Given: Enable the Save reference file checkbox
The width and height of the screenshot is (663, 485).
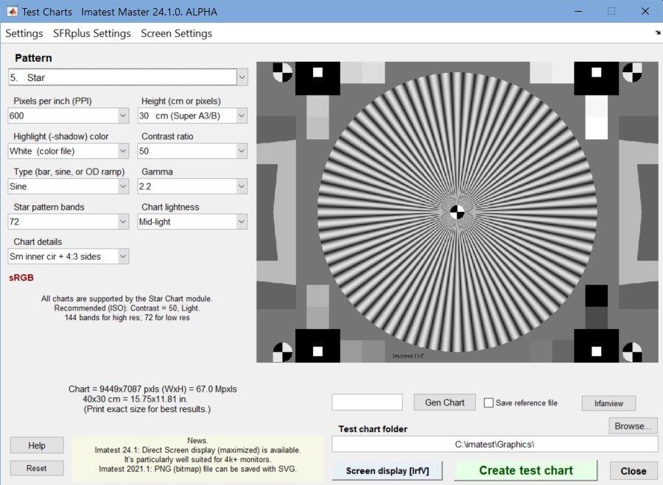Looking at the screenshot, I should coord(488,403).
